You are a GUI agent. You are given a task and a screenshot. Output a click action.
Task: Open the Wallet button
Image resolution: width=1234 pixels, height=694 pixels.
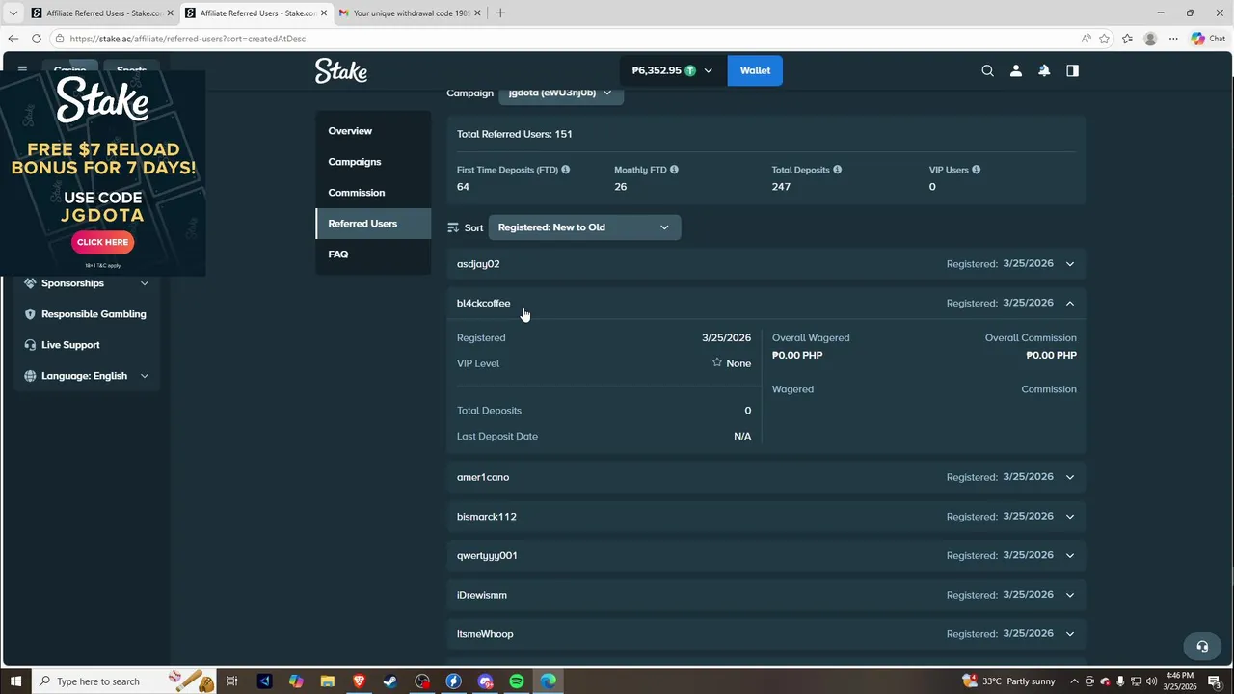(755, 70)
